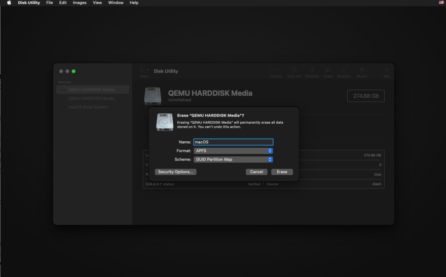The width and height of the screenshot is (446, 277).
Task: Click the Uninitialized status text
Action: pyautogui.click(x=179, y=100)
